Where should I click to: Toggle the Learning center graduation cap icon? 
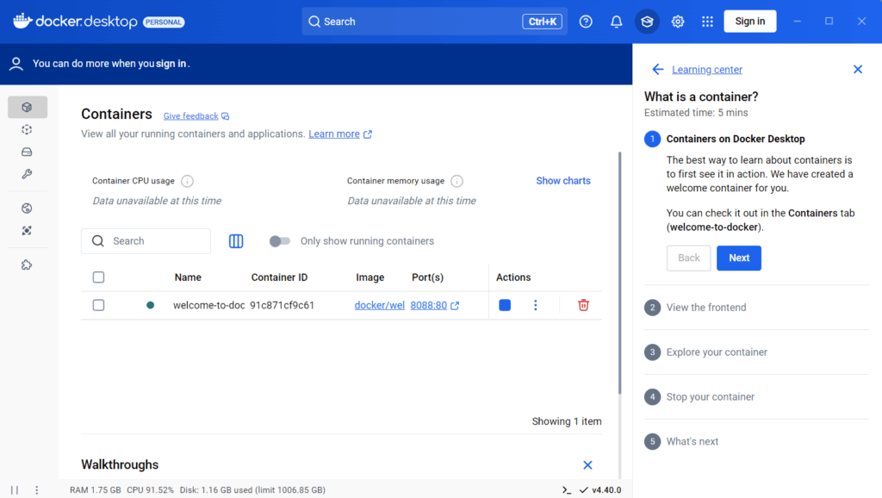pos(647,22)
